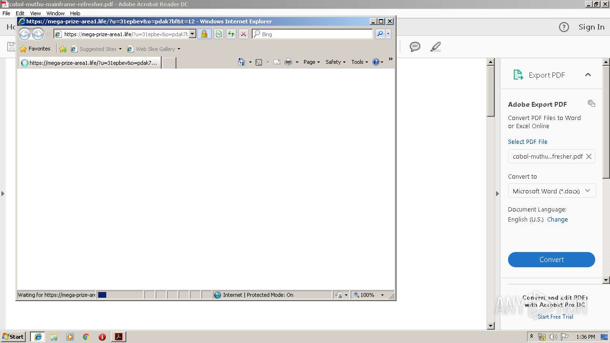Click the Print icon
This screenshot has width=610, height=343.
tap(288, 62)
